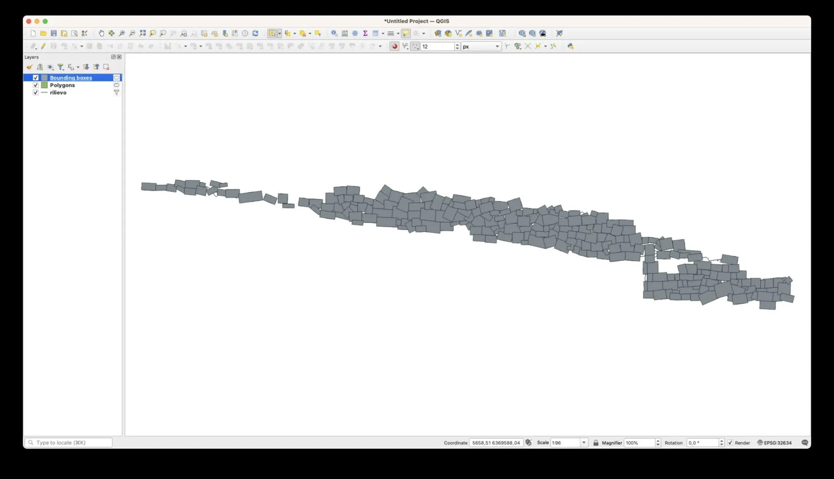Uncheck the Polygons layer visibility
Image resolution: width=834 pixels, height=479 pixels.
pyautogui.click(x=36, y=85)
